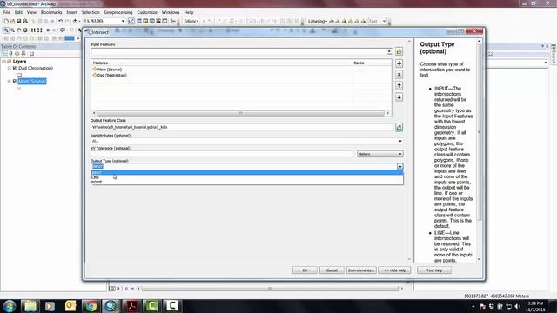This screenshot has height=313, width=557.
Task: Open the Input Features dropdown arrow
Action: click(389, 52)
